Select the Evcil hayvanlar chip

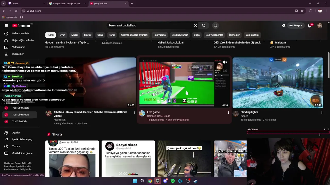pyautogui.click(x=180, y=35)
